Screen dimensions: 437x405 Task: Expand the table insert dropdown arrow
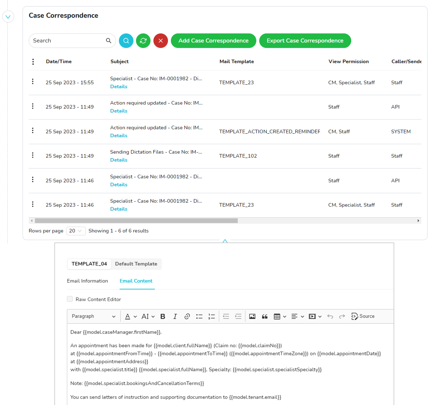[x=285, y=316]
